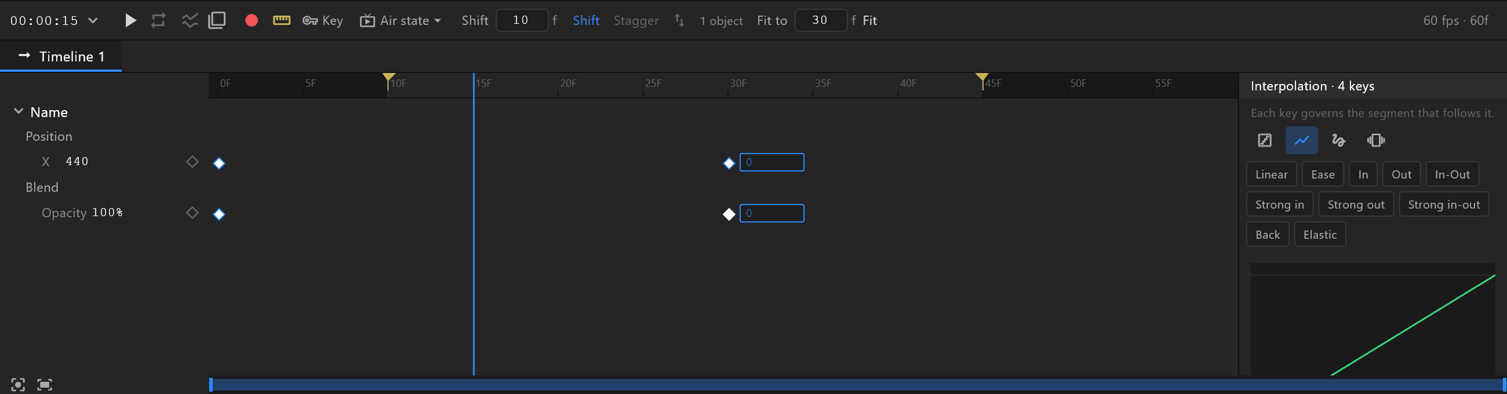Click the yellow ruler icon
The height and width of the screenshot is (394, 1507).
281,20
